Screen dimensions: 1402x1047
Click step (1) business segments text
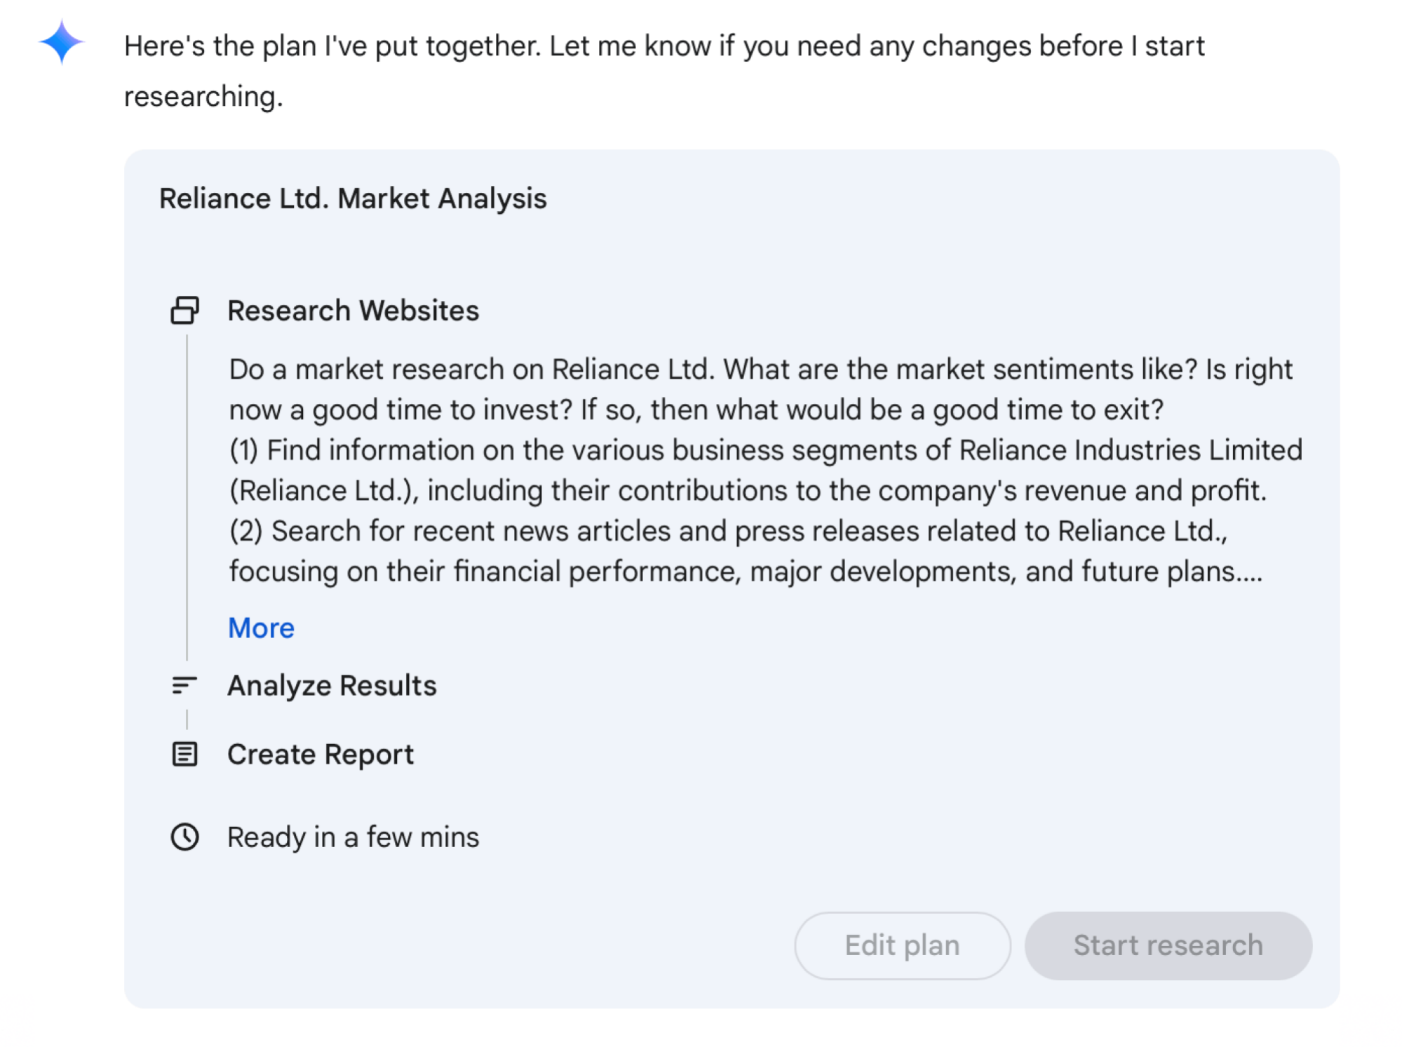coord(766,470)
